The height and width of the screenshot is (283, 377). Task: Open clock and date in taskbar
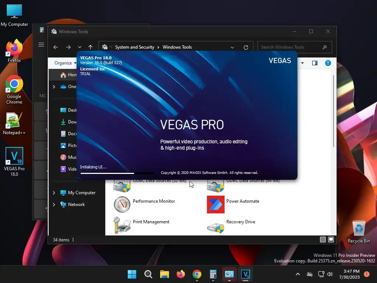pos(349,274)
